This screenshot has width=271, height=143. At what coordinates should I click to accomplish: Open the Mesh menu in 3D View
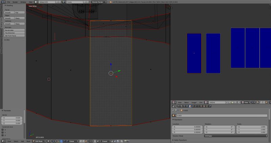[x=28, y=141]
